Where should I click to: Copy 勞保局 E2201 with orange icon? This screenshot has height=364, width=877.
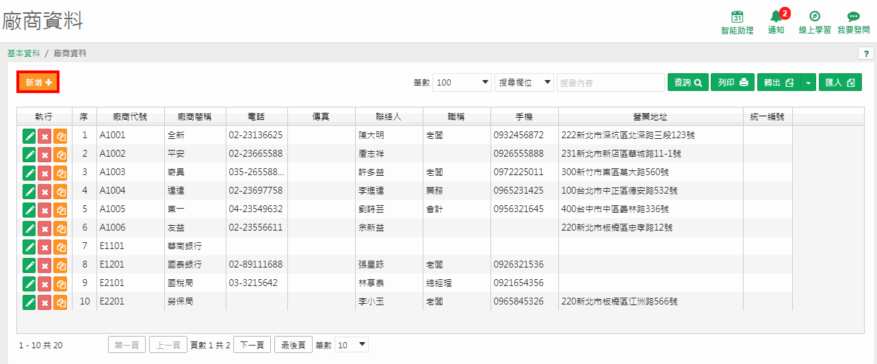pyautogui.click(x=60, y=302)
